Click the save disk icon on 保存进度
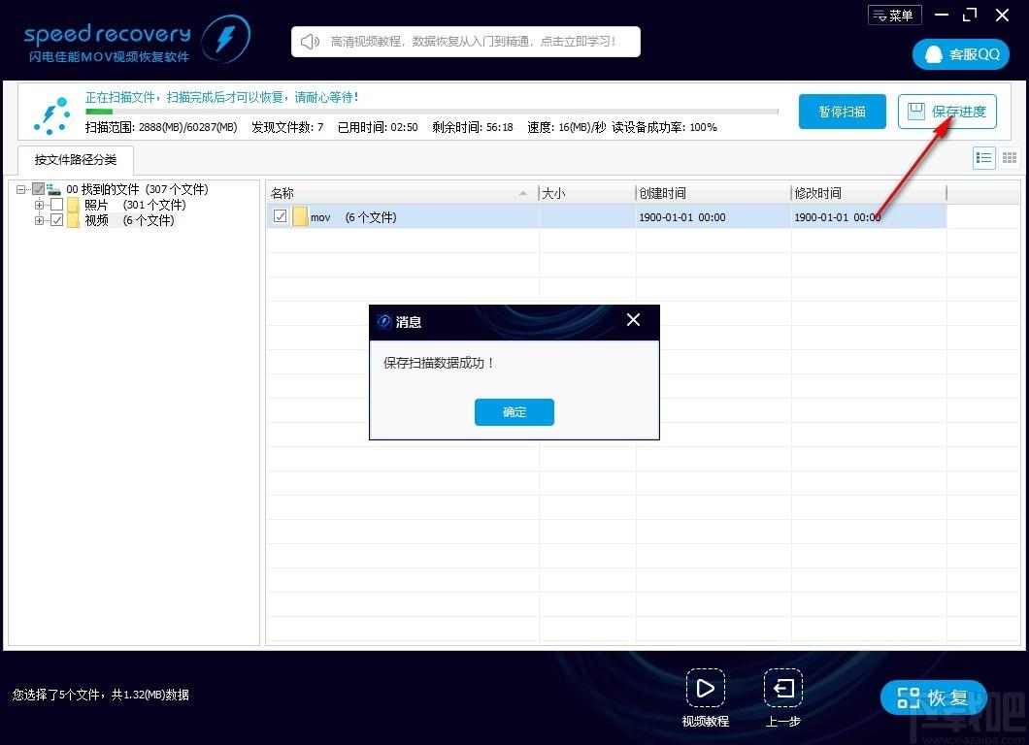1029x745 pixels. click(915, 111)
